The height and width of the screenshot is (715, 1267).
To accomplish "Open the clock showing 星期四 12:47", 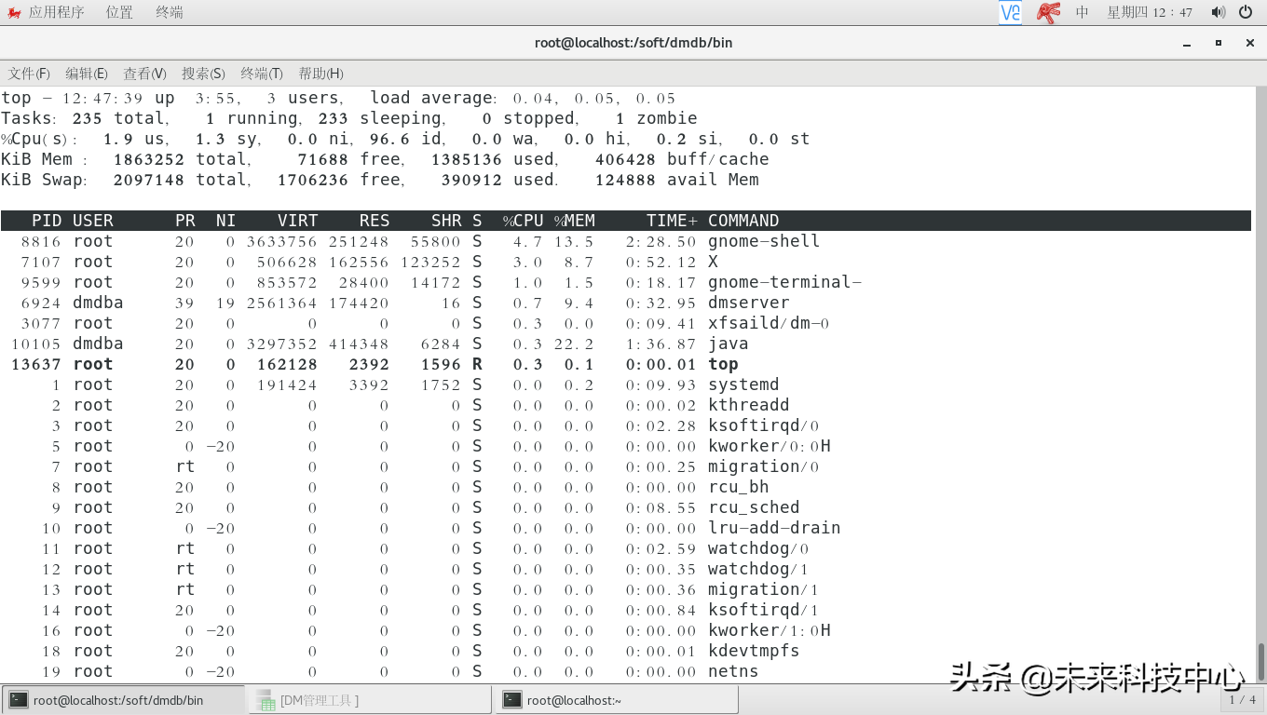I will (x=1150, y=12).
